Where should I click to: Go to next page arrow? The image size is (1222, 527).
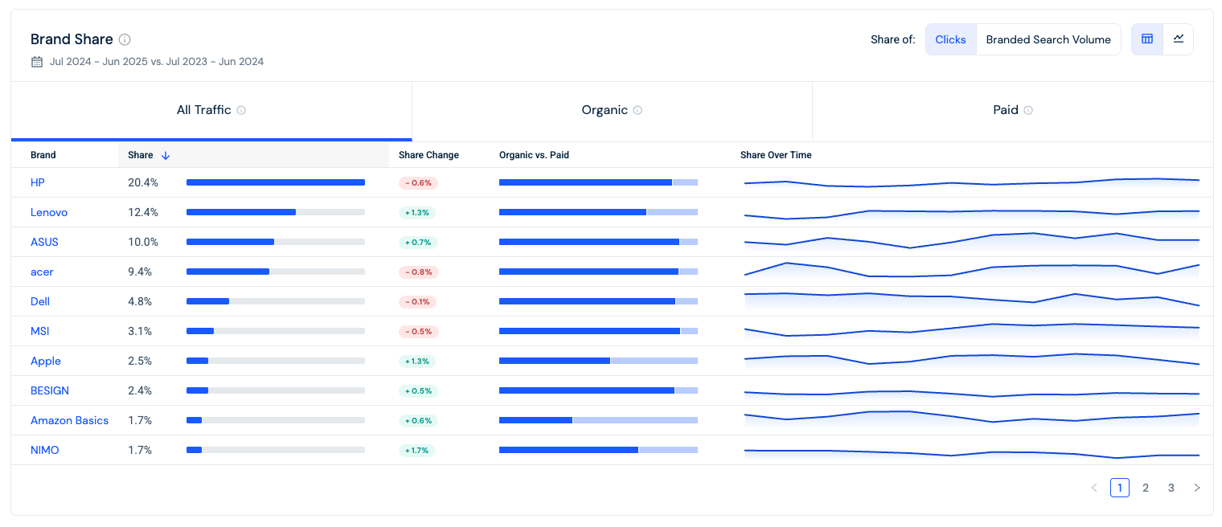[1197, 488]
